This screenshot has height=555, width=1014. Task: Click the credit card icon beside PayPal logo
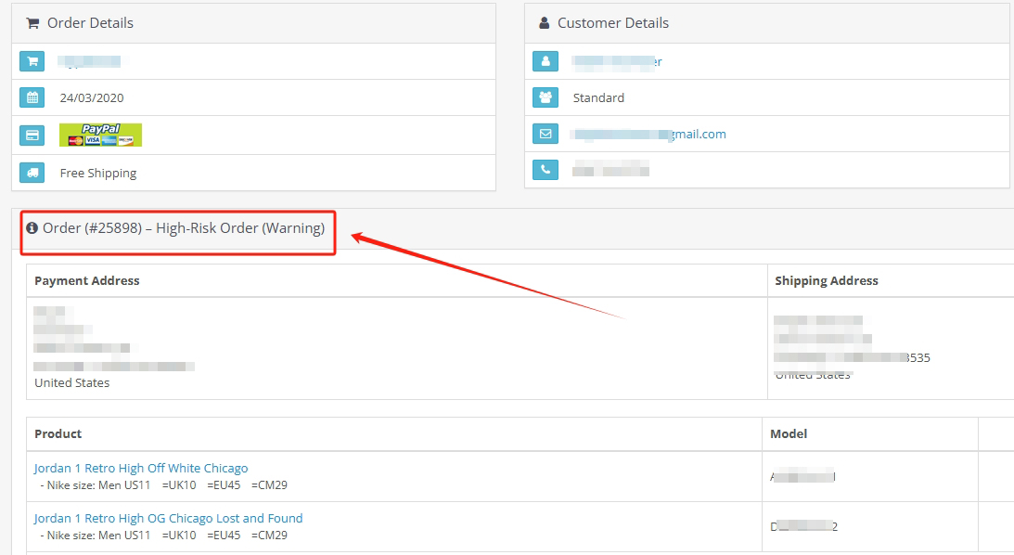[32, 136]
